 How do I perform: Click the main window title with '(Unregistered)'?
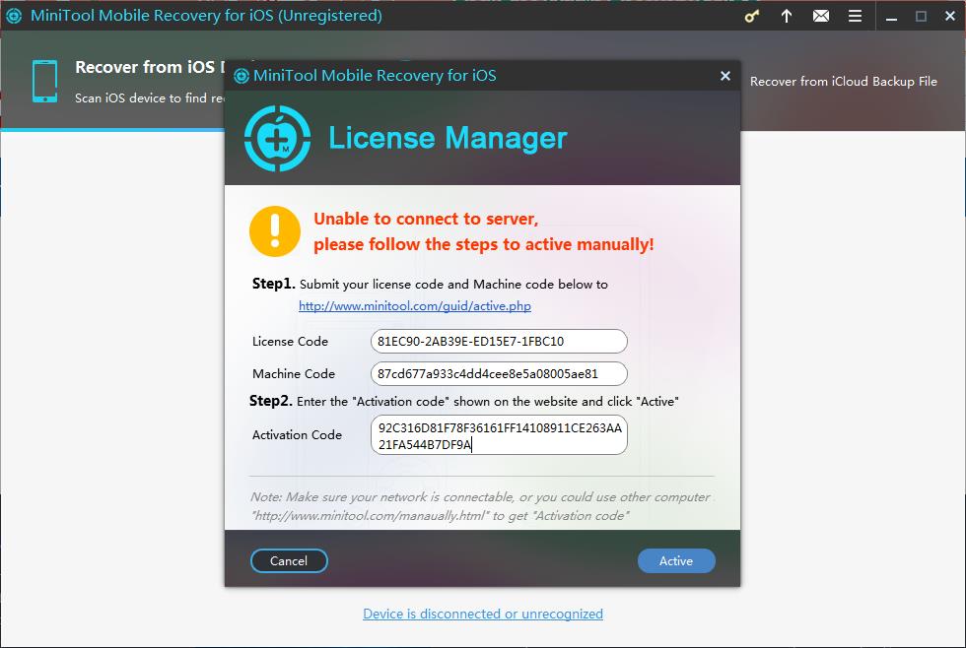point(206,16)
